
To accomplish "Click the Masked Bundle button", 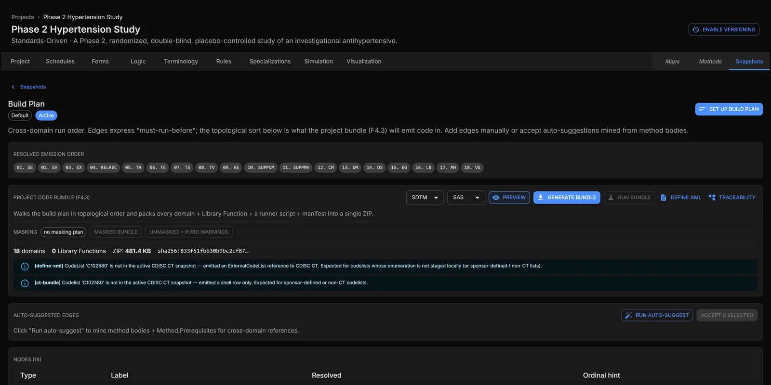I will (116, 232).
